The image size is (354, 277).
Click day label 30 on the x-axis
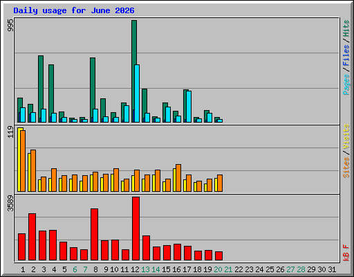tap(322, 269)
